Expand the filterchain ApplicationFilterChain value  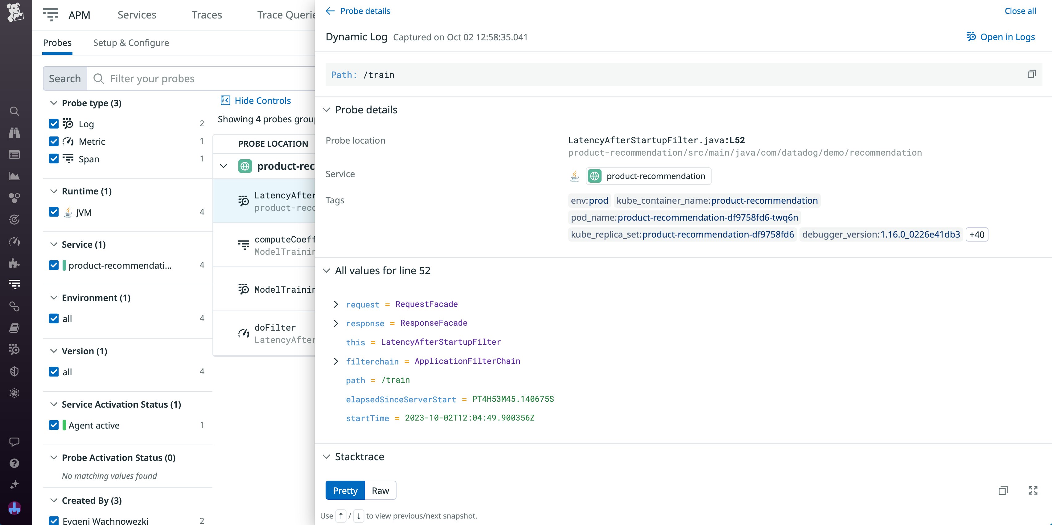pos(336,361)
